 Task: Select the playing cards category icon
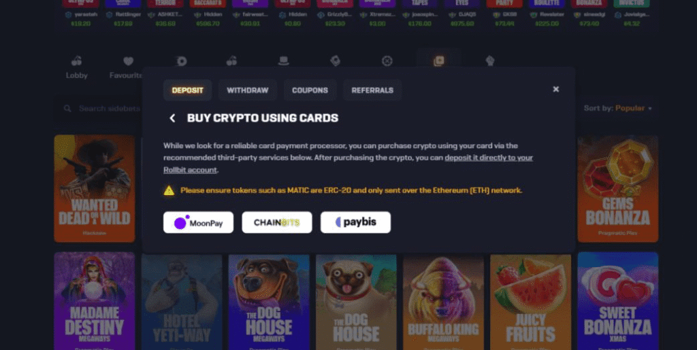(335, 60)
